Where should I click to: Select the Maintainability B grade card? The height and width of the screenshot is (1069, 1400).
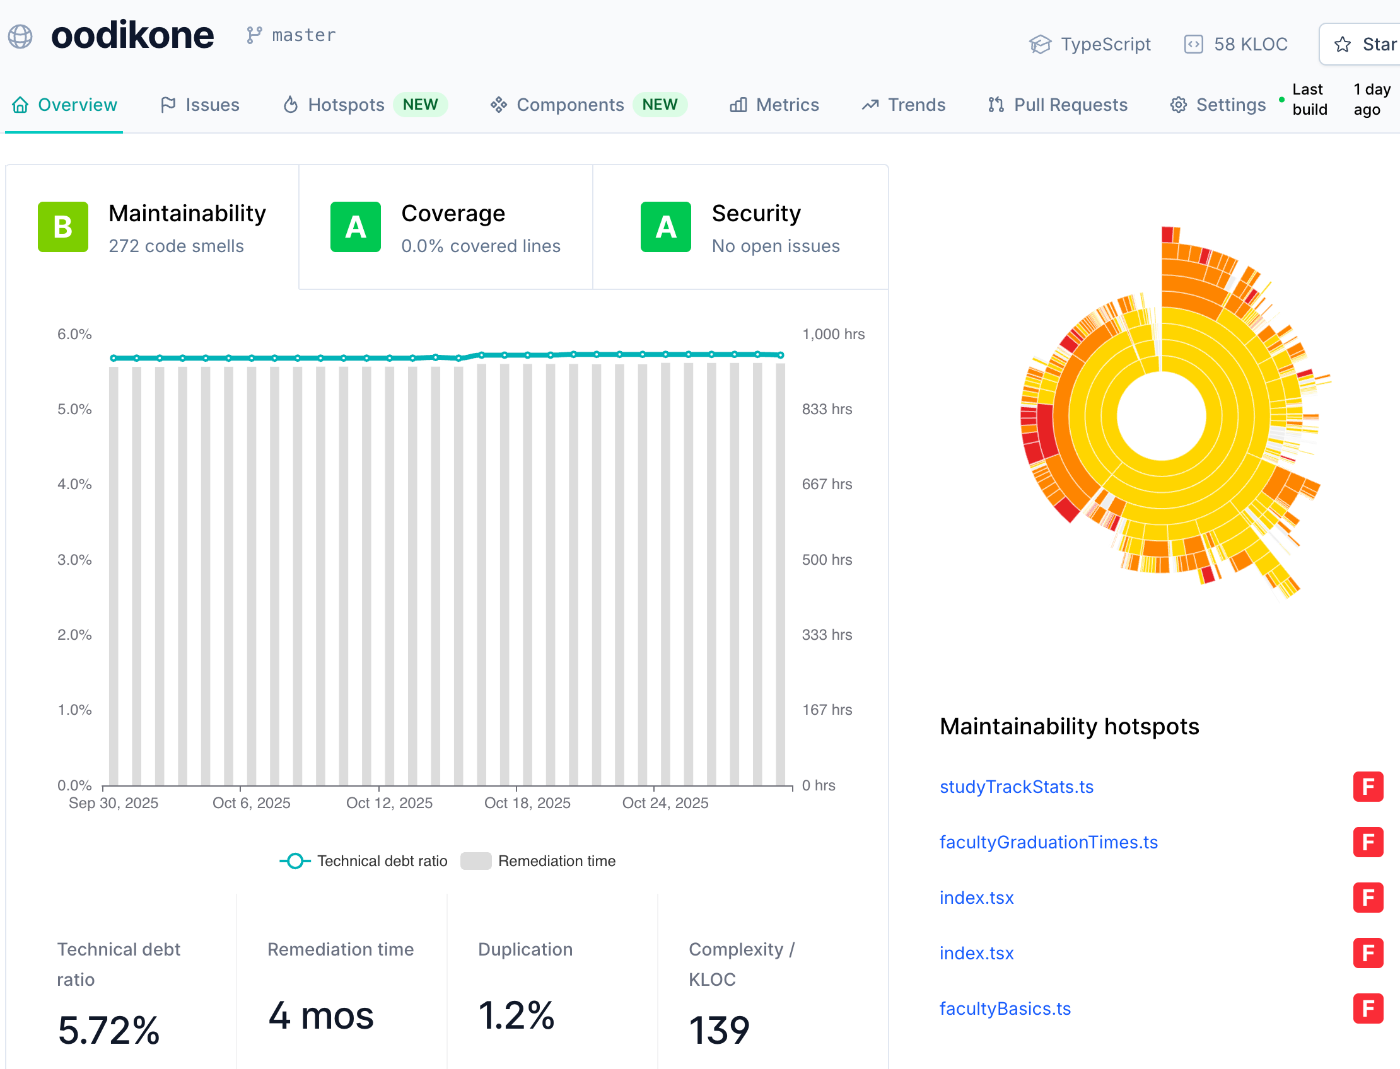152,227
